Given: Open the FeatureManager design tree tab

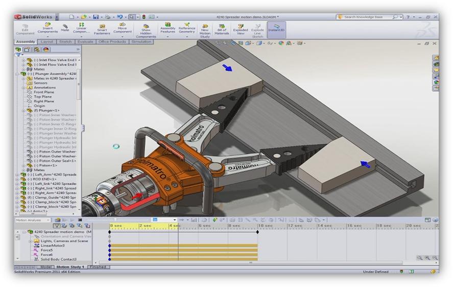Looking at the screenshot, I should (x=18, y=50).
